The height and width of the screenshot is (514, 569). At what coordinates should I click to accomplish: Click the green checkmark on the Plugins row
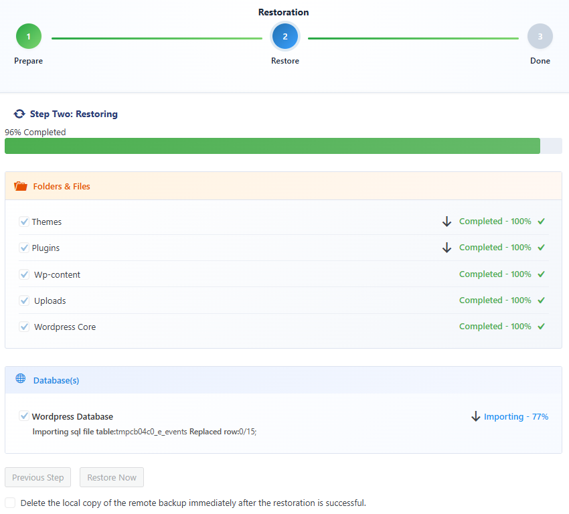click(540, 247)
